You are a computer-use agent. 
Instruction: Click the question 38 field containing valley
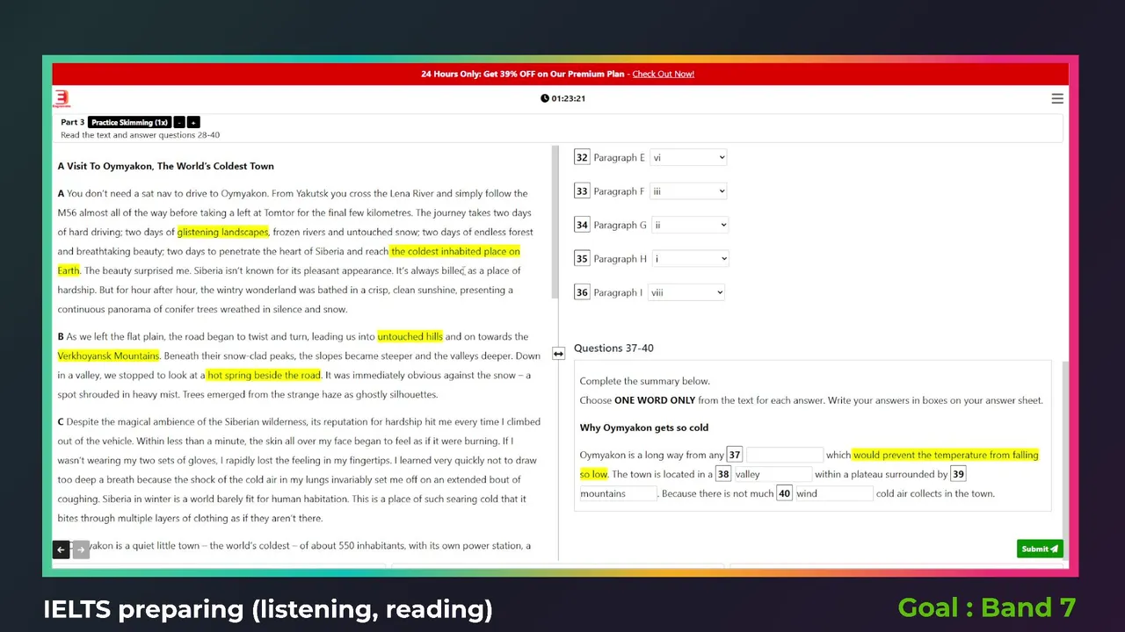pyautogui.click(x=773, y=474)
